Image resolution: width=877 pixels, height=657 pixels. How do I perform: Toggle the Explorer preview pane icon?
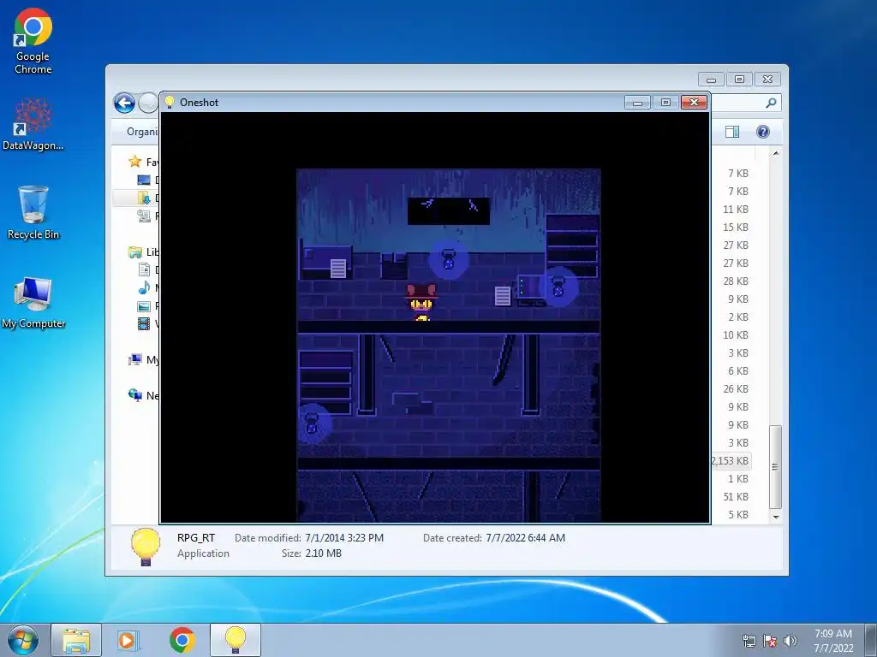(732, 131)
